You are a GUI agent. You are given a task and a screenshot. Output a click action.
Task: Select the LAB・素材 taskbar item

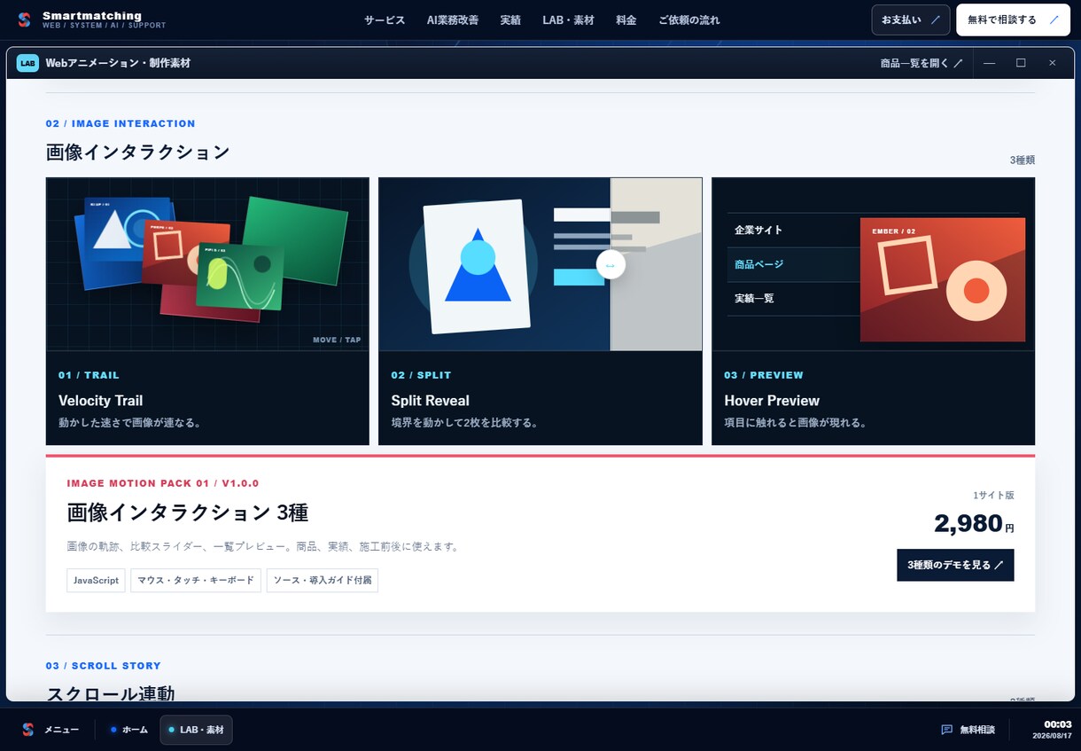(x=196, y=730)
